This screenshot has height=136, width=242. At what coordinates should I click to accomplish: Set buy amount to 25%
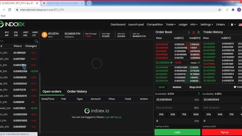[x=161, y=114]
